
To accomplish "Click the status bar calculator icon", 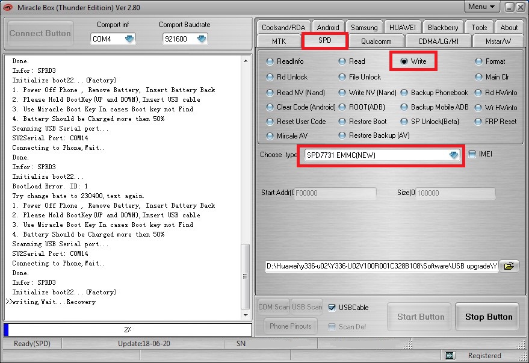I will [449, 355].
